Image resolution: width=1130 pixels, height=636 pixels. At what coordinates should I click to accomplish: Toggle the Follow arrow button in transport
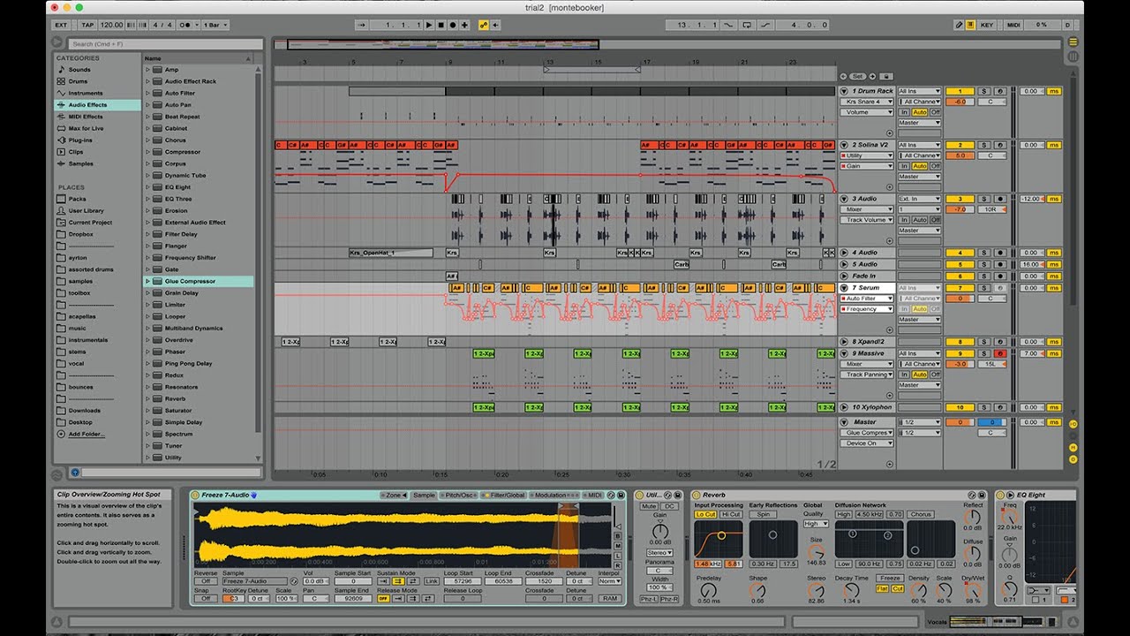(361, 25)
